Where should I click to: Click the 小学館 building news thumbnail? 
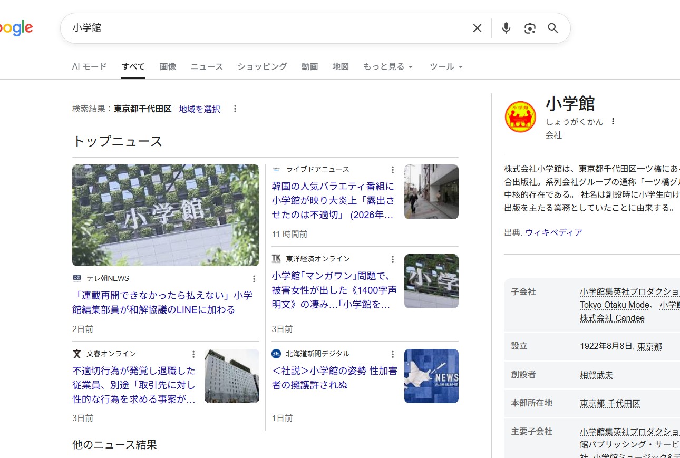(x=166, y=215)
